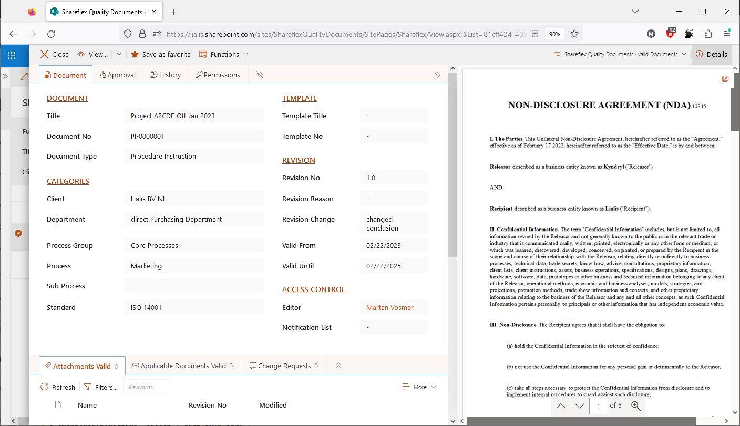
Task: Open editor Marten Vosmer link
Action: (x=389, y=307)
